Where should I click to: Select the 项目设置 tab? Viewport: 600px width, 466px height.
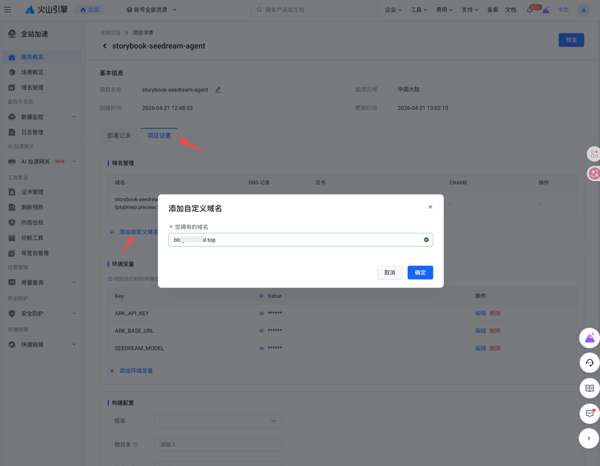[x=159, y=135]
